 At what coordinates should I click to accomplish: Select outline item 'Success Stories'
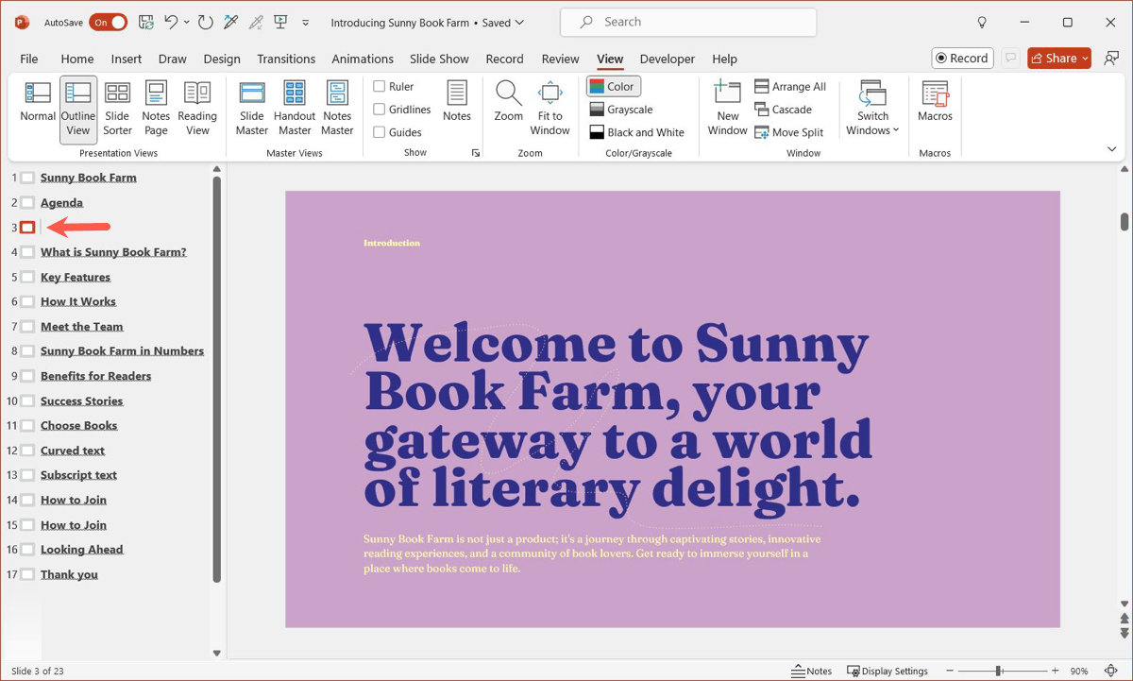pyautogui.click(x=81, y=400)
